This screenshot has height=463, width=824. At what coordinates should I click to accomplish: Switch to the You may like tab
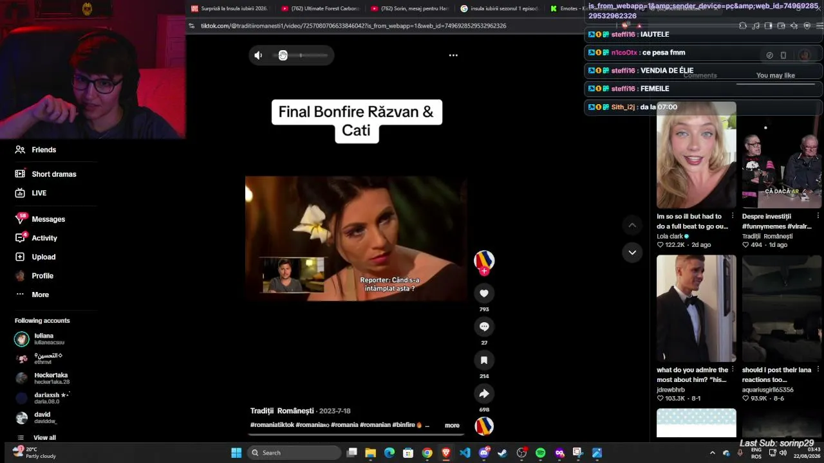[776, 75]
